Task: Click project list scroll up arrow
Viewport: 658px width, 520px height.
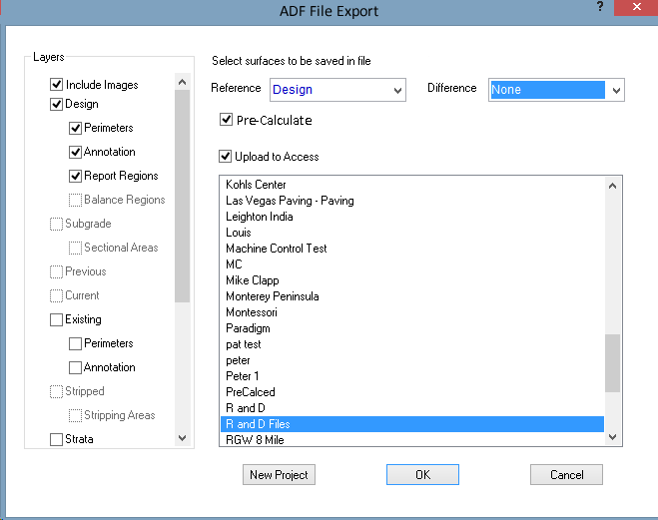Action: point(613,185)
